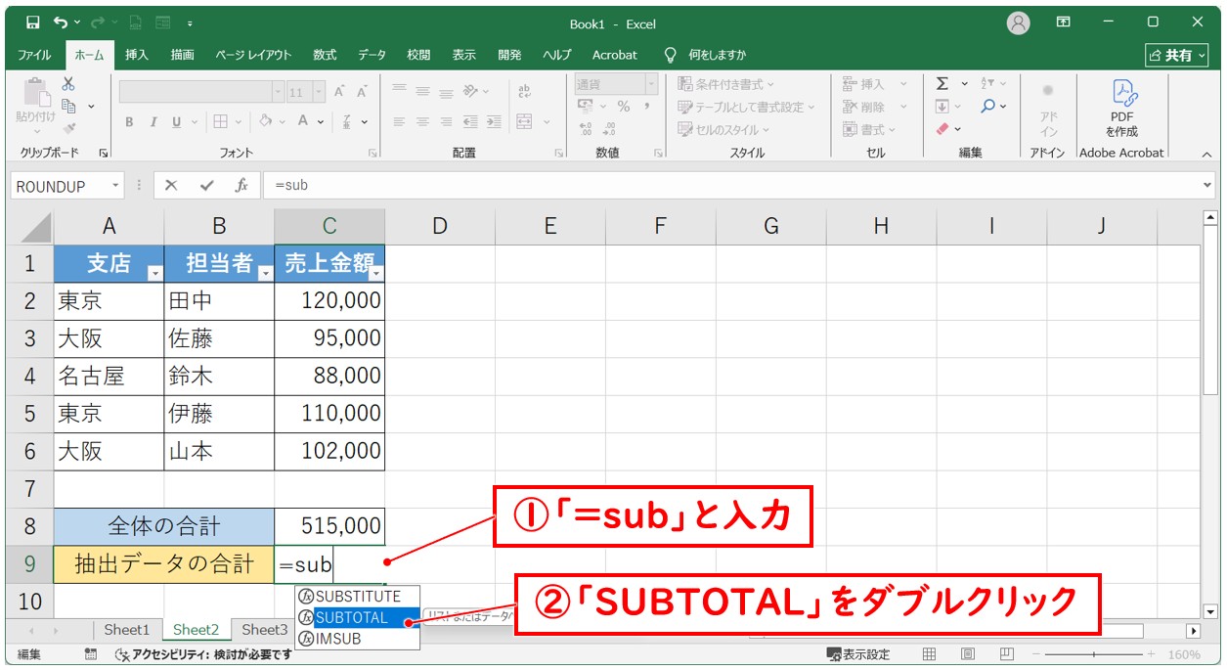Click the zoom slider in status bar
This screenshot has width=1227, height=670.
1093,654
